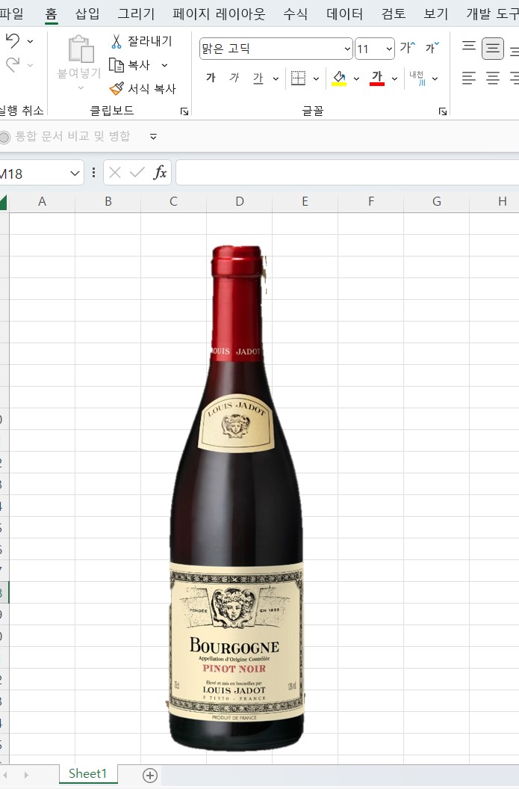Open the 클립보드 dialog launcher
This screenshot has height=789, width=519.
pyautogui.click(x=184, y=111)
